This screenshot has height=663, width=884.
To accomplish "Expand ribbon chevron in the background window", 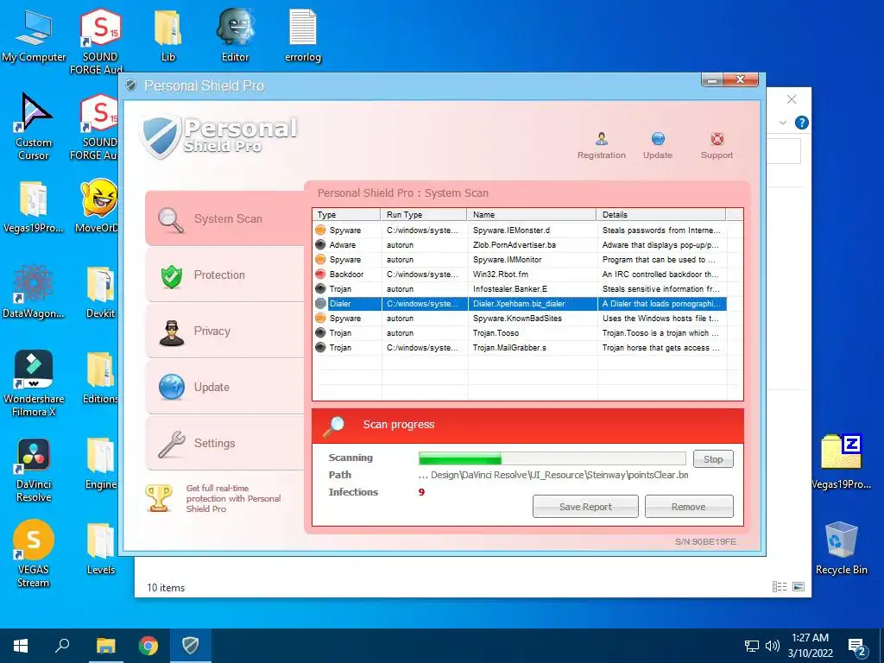I will pyautogui.click(x=782, y=123).
